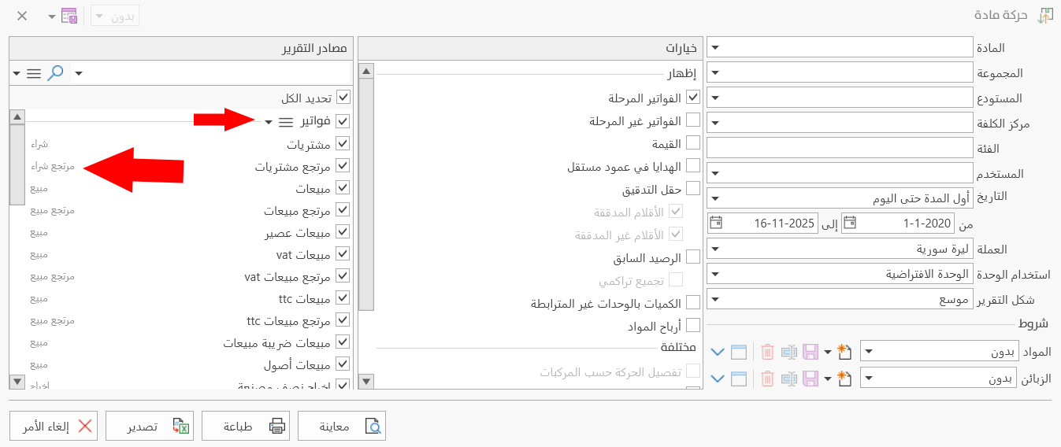Image resolution: width=1061 pixels, height=447 pixels.
Task: Click the report sources list scroll-up arrow
Action: click(17, 116)
